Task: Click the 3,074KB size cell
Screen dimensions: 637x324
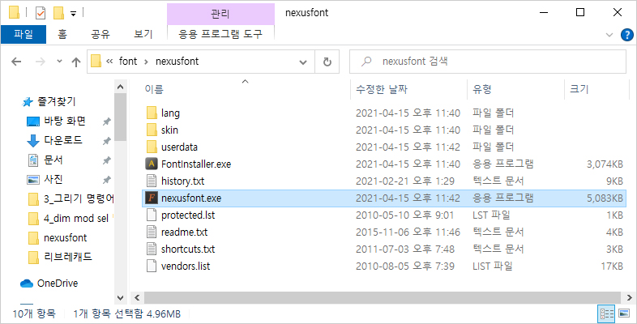Action: pos(605,164)
